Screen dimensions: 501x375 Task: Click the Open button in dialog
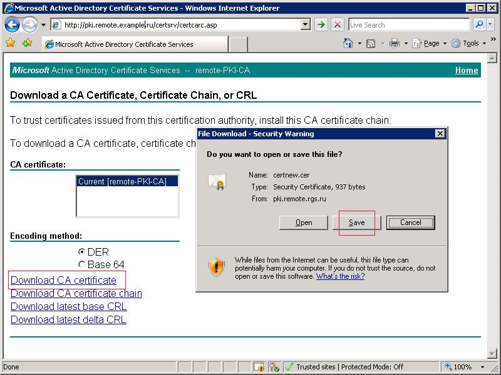[304, 222]
